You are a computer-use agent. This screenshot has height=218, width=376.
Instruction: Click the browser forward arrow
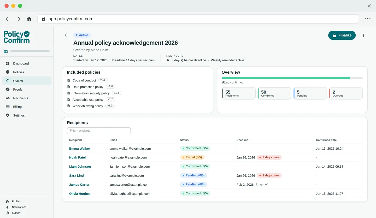click(x=18, y=19)
